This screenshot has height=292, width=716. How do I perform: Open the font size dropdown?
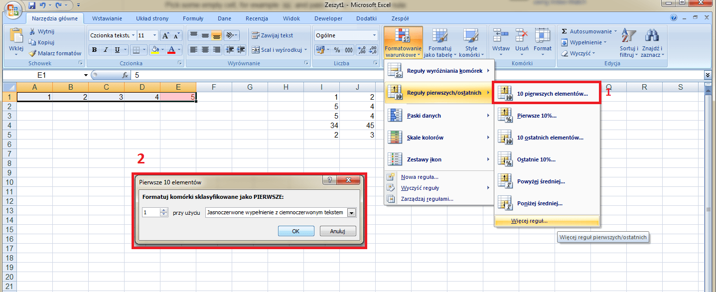154,35
